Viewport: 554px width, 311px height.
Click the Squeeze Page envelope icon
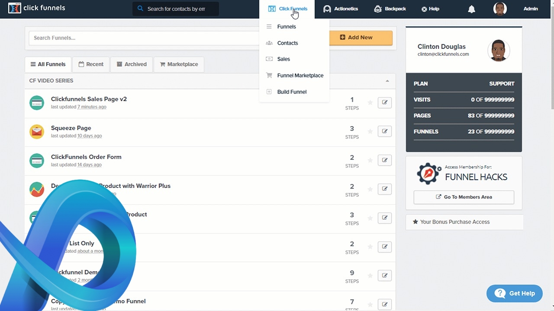pyautogui.click(x=37, y=131)
